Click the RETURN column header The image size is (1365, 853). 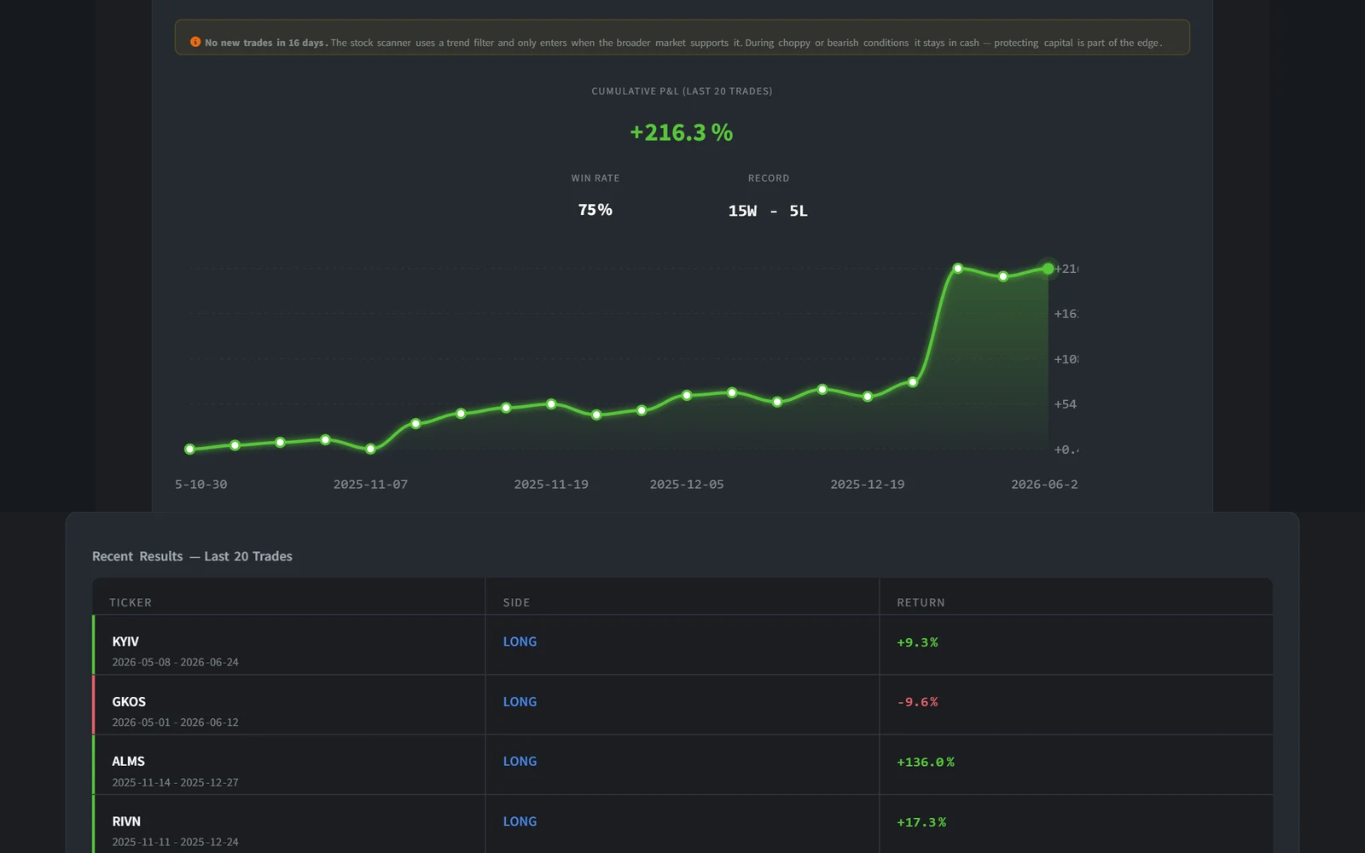[921, 602]
